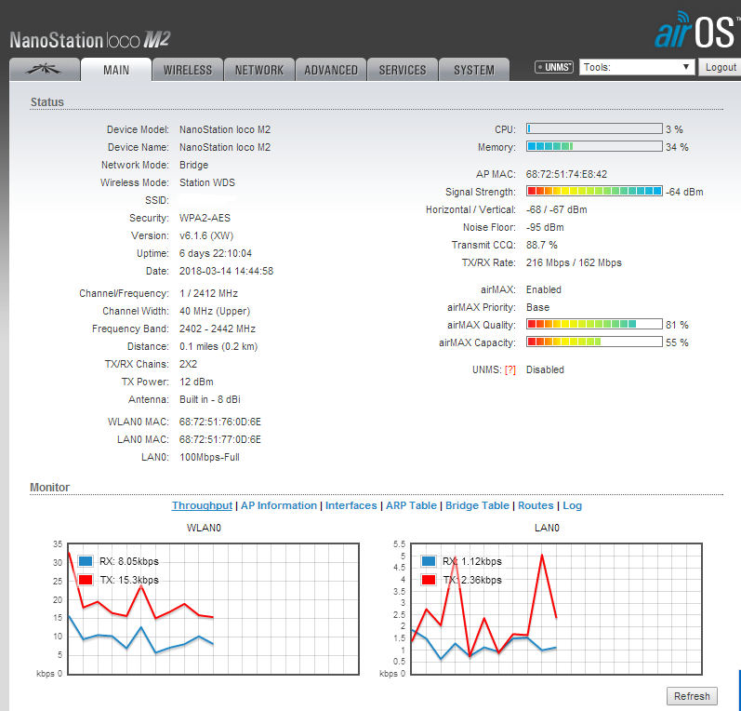
Task: Click the Frequency Band value 2402 - 2442 MHz
Action: click(x=218, y=329)
